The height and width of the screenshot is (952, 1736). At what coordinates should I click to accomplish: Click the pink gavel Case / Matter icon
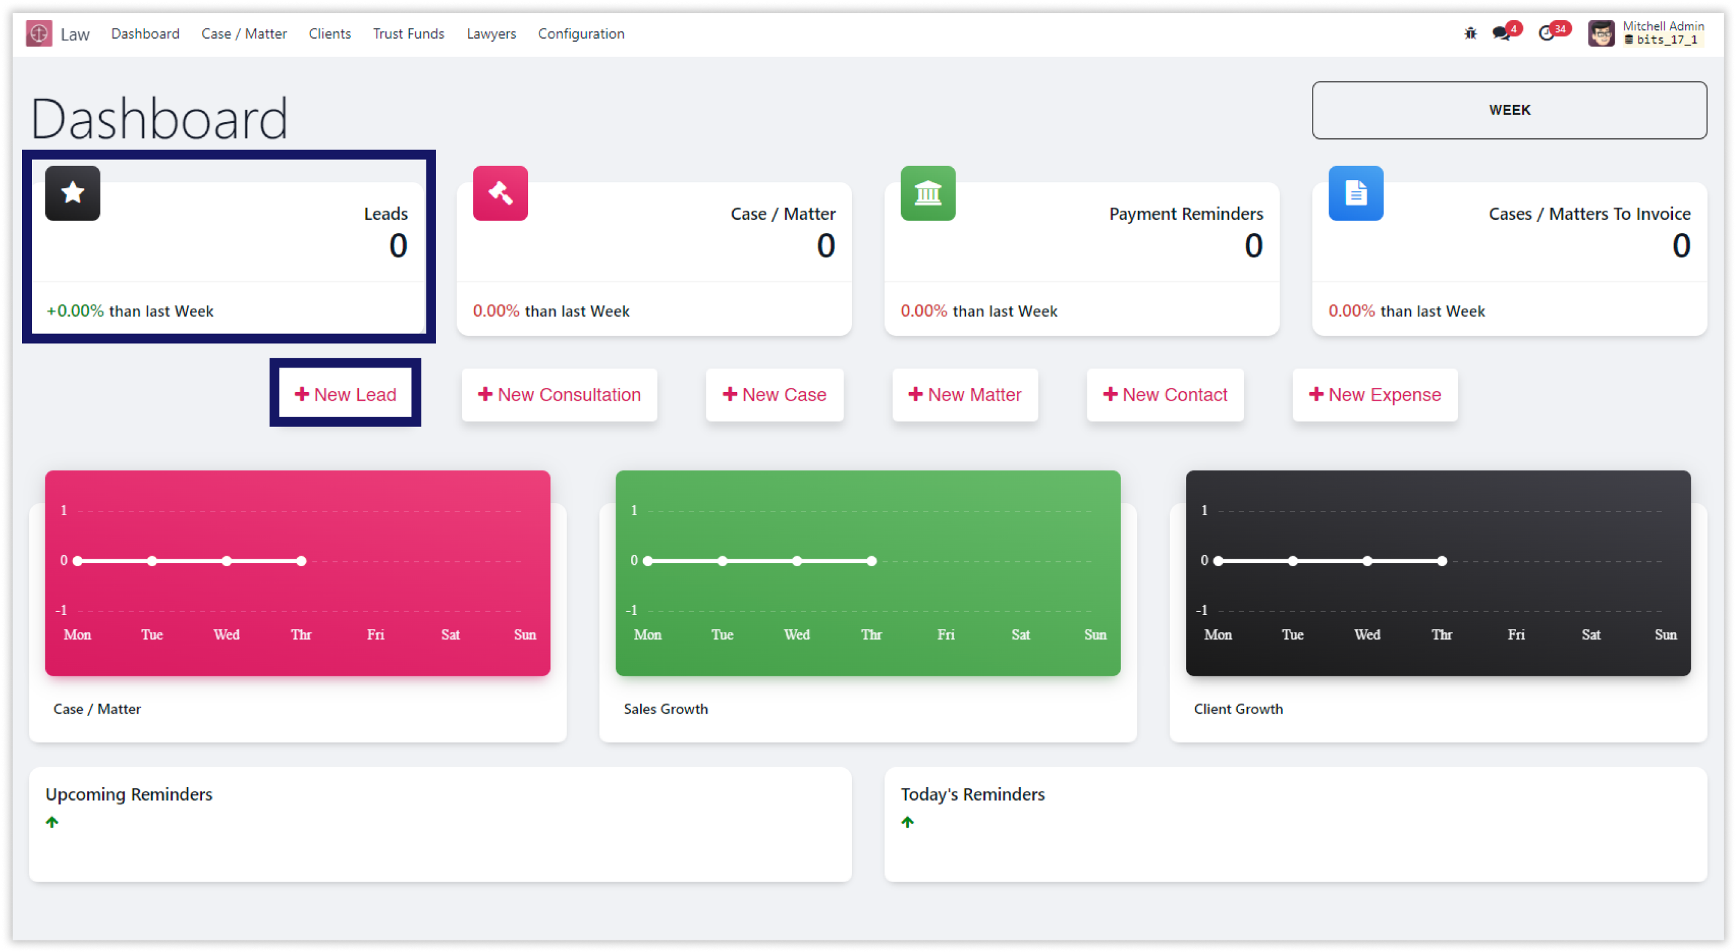point(500,194)
